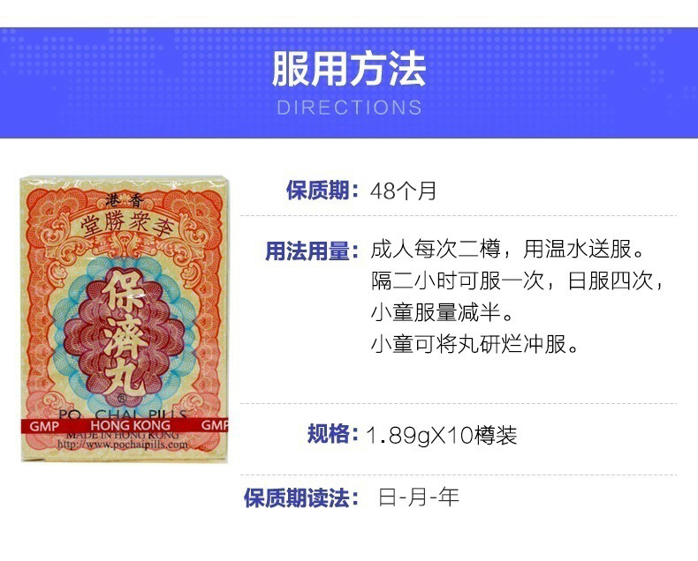The width and height of the screenshot is (698, 561).
Task: Select the 用法用量 label
Action: [312, 251]
